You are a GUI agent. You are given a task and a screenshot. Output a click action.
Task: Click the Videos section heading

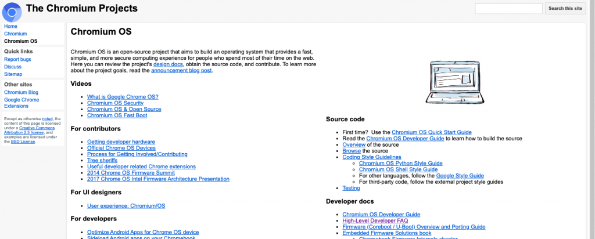pyautogui.click(x=81, y=84)
